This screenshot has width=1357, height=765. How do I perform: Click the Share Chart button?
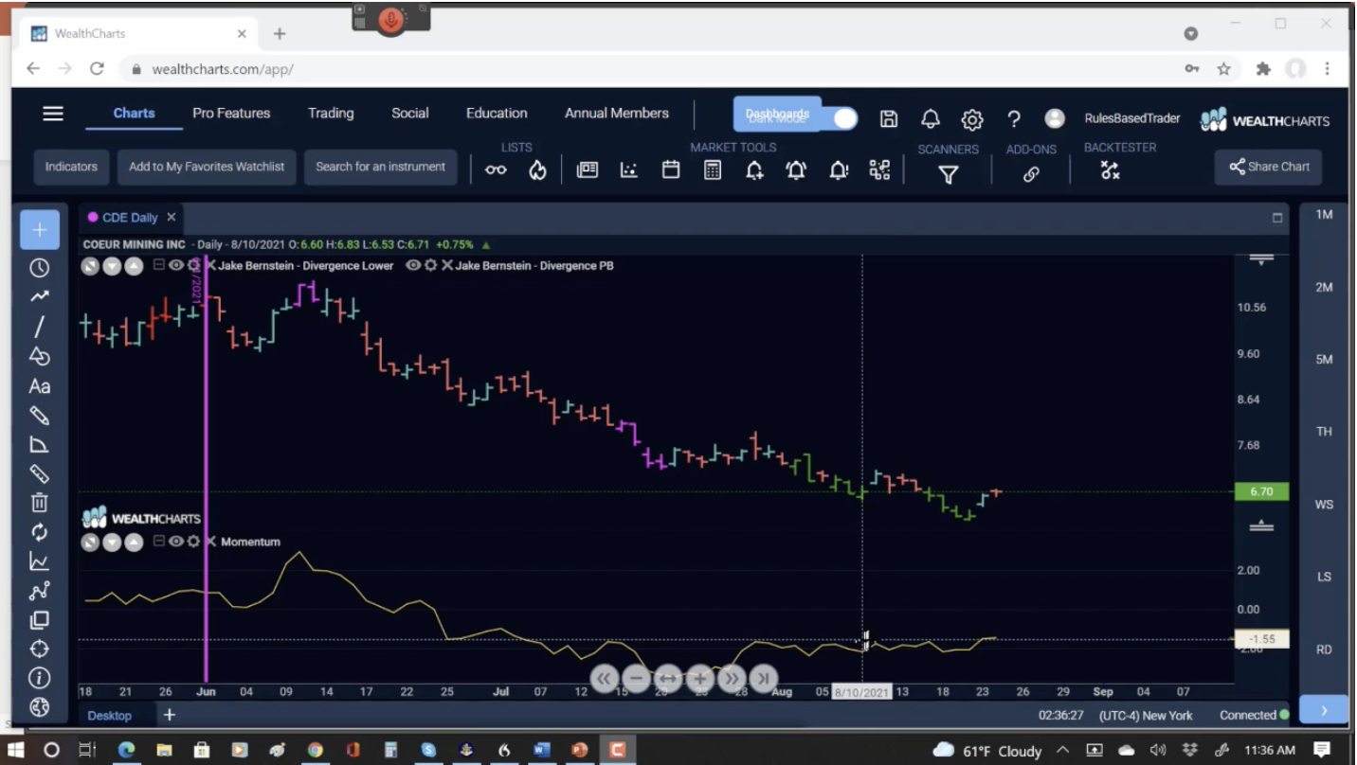1269,167
